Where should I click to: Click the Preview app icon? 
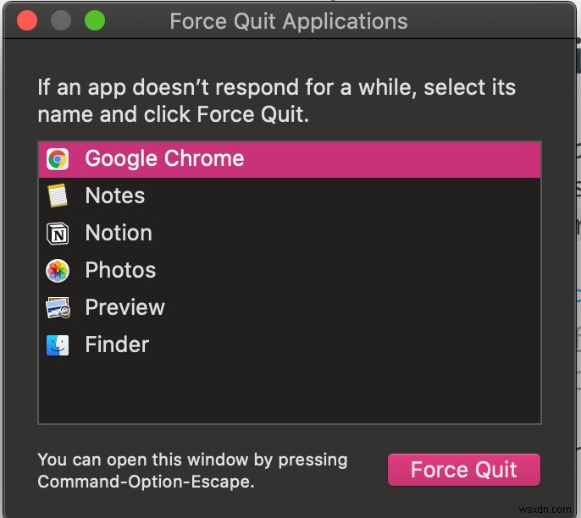[x=58, y=308]
